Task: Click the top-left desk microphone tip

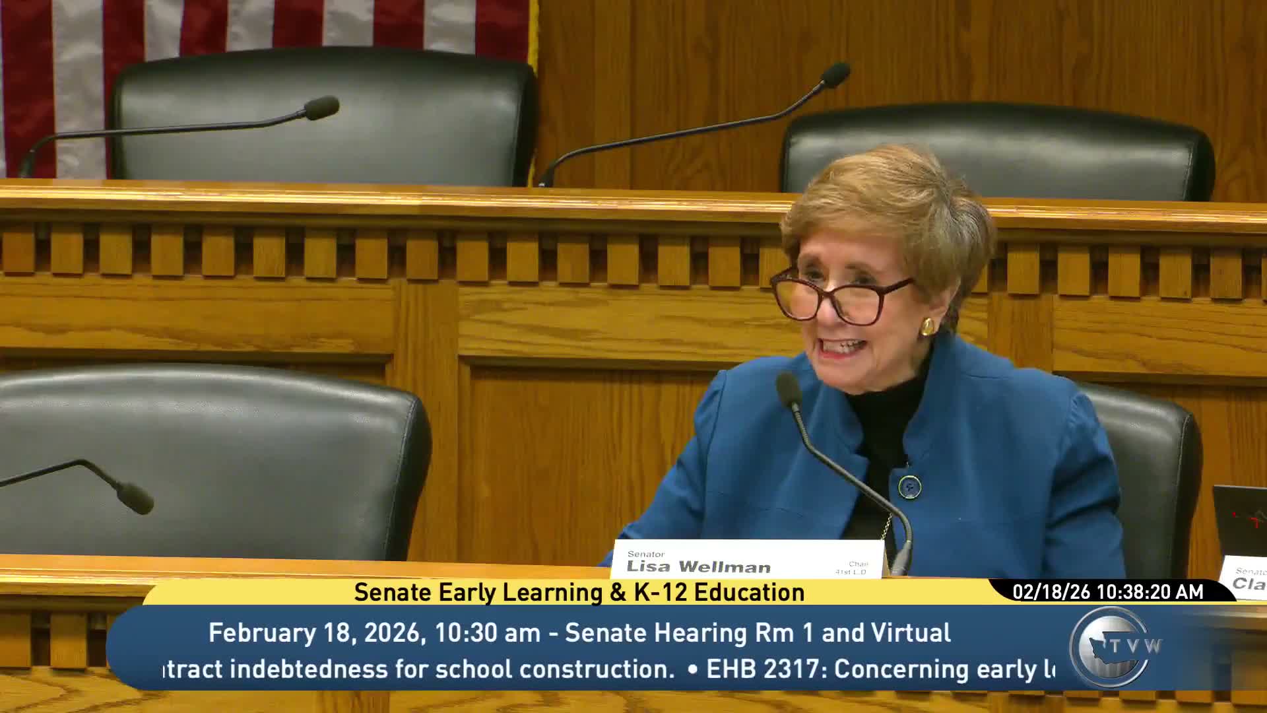Action: click(321, 108)
